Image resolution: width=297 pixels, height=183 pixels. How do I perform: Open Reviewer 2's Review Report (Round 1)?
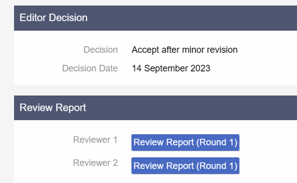pos(185,166)
